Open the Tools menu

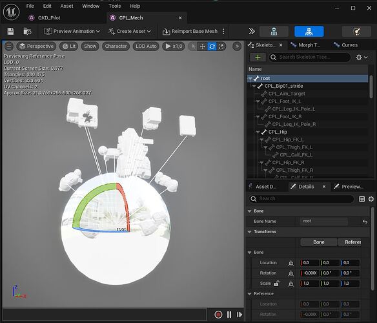click(x=114, y=6)
